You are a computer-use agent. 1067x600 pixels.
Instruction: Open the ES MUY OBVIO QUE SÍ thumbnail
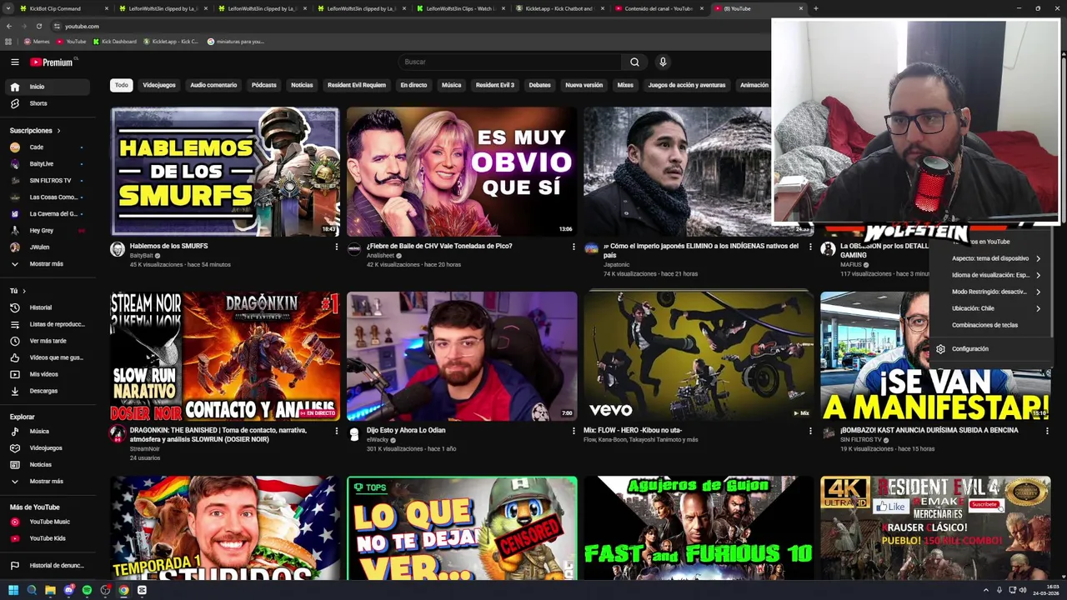(x=462, y=172)
